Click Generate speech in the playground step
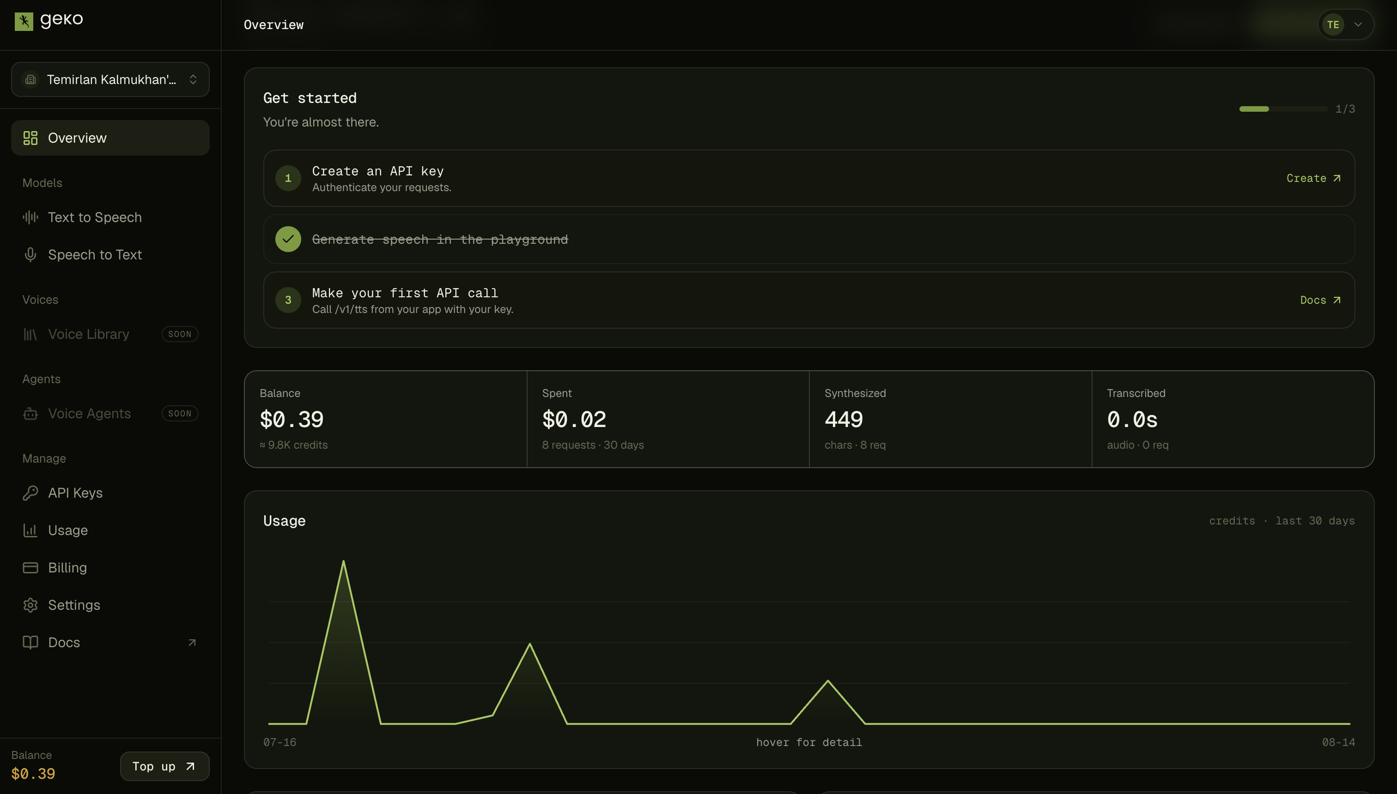The height and width of the screenshot is (794, 1397). click(x=809, y=239)
